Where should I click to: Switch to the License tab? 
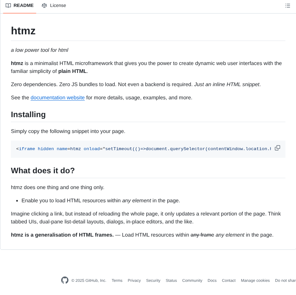[54, 5]
